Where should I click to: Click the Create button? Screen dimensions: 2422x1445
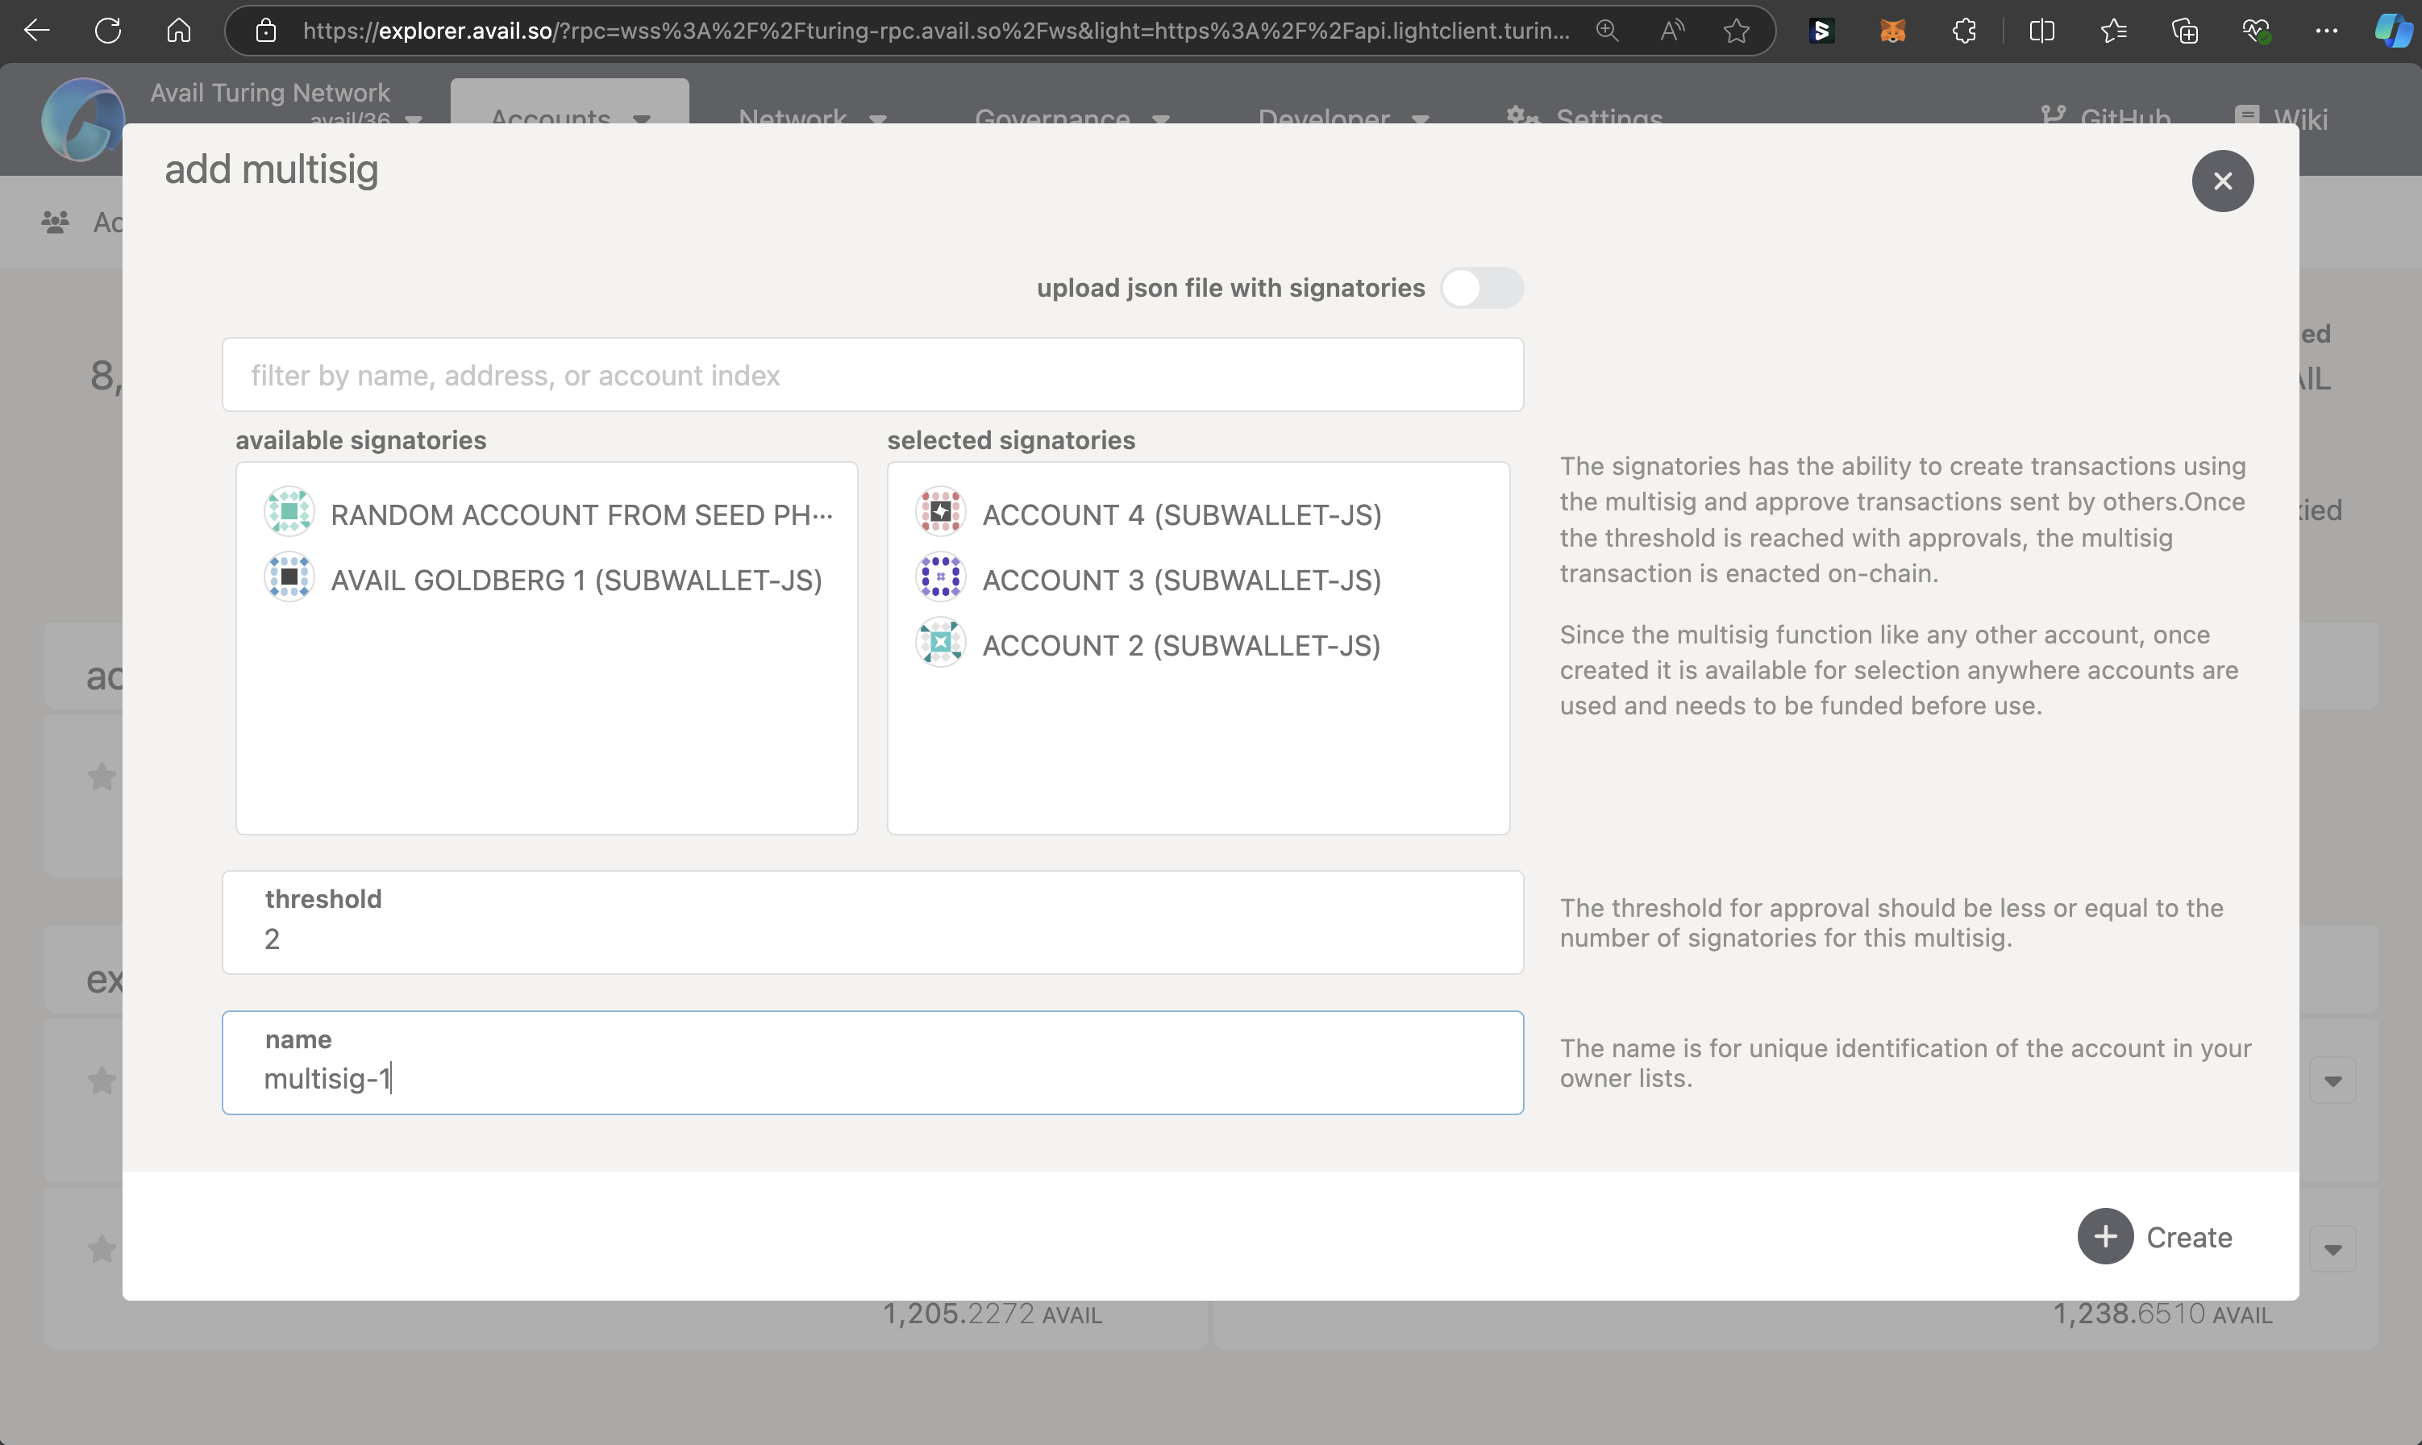tap(2187, 1237)
